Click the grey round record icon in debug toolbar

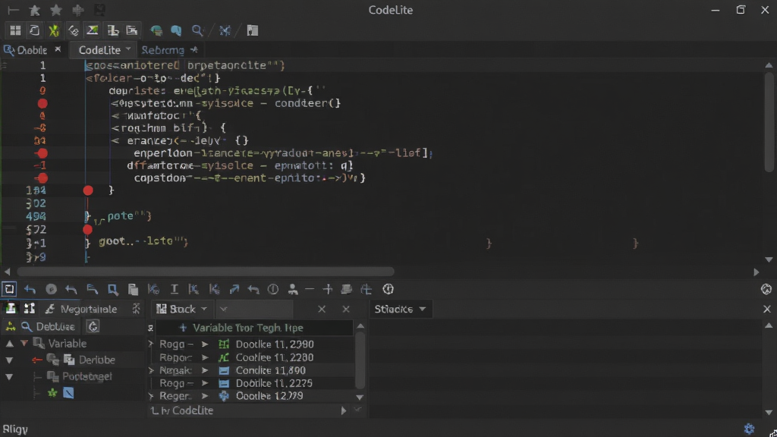coord(51,289)
